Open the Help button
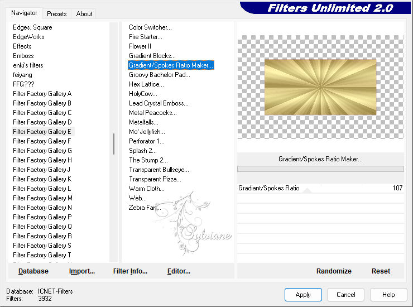Viewport: 413px width, 307px height. tap(388, 295)
